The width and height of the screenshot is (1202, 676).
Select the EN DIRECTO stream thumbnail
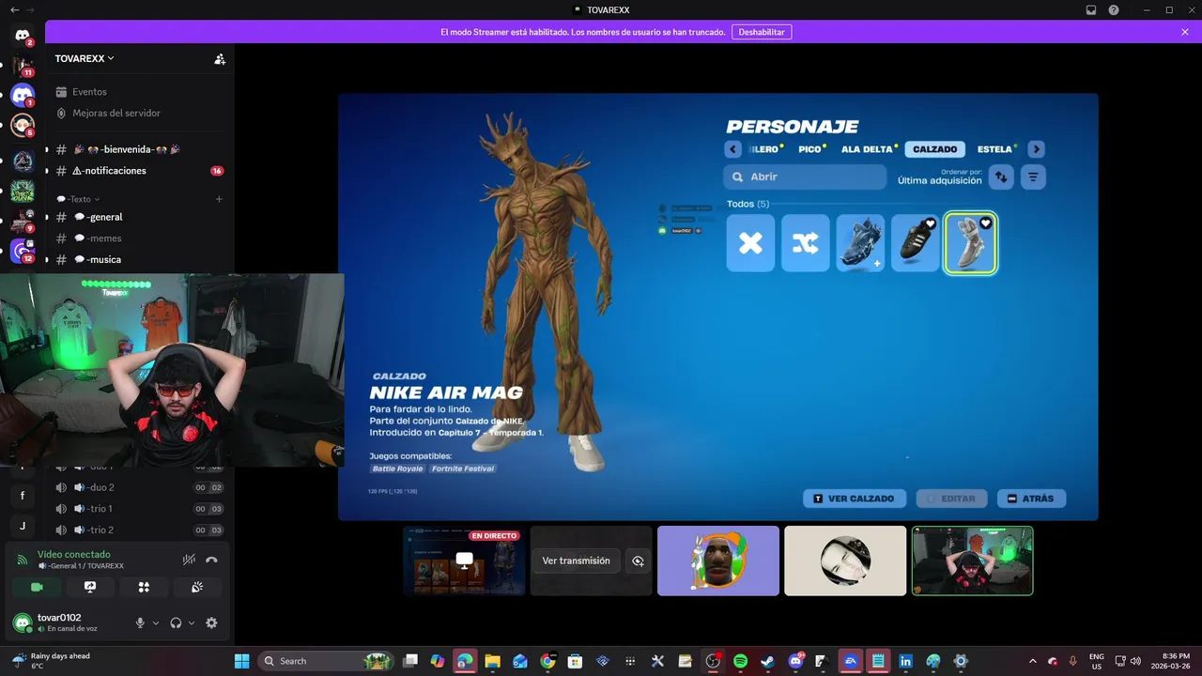click(x=464, y=561)
